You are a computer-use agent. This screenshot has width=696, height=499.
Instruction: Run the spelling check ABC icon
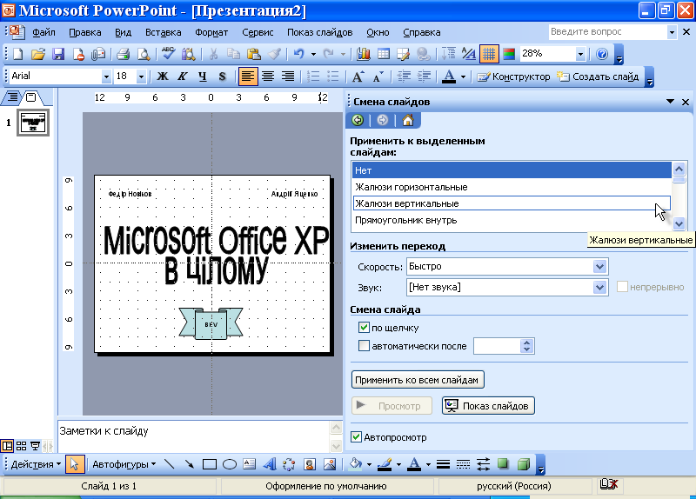[168, 54]
